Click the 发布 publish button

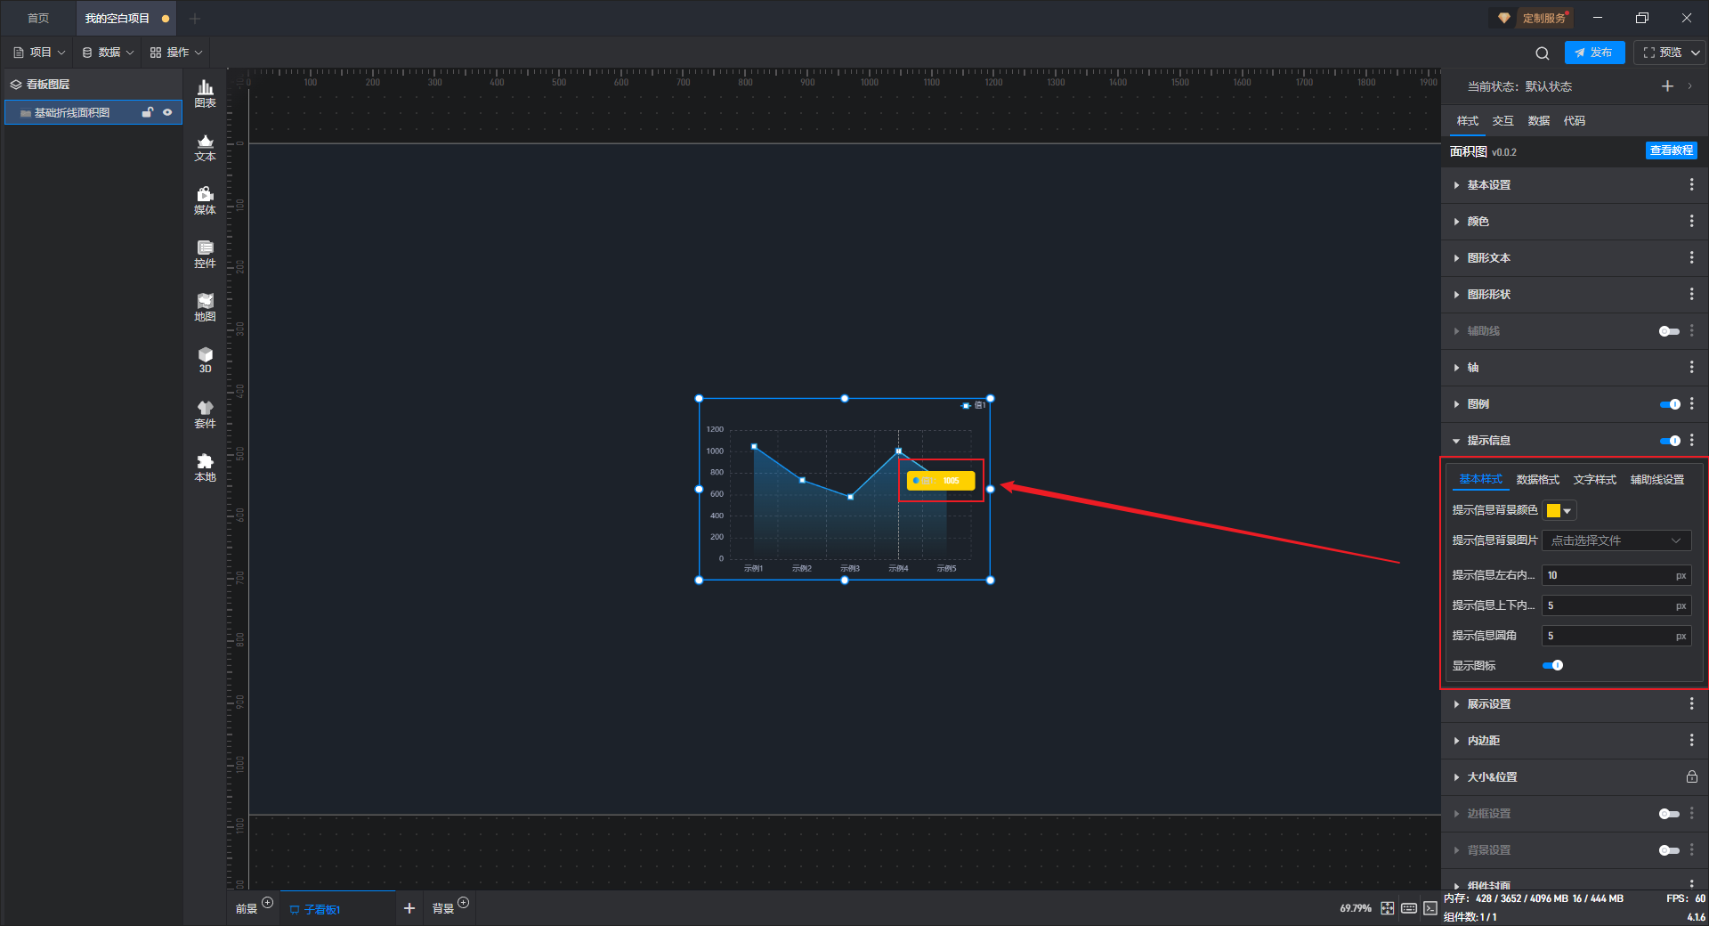point(1594,53)
